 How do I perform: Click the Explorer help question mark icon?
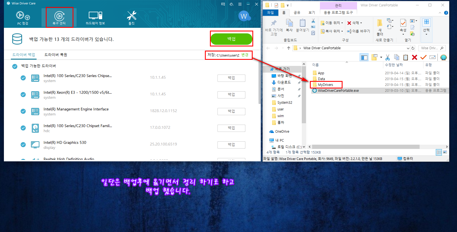click(x=446, y=13)
